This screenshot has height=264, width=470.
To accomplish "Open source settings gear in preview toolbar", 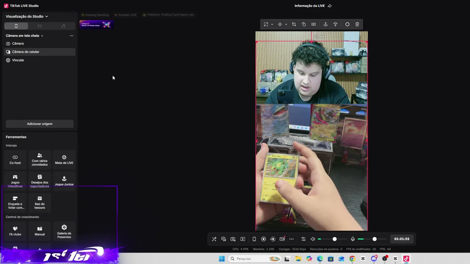I will [347, 24].
